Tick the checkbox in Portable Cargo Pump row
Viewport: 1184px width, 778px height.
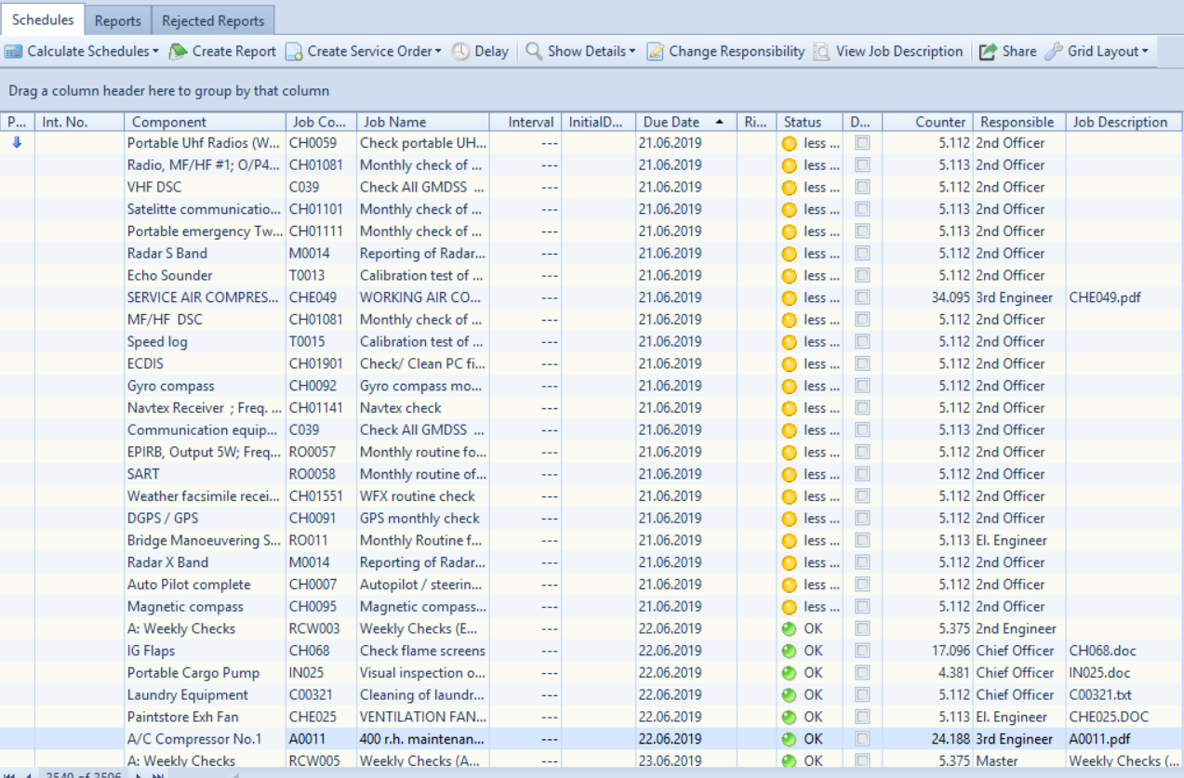[862, 673]
